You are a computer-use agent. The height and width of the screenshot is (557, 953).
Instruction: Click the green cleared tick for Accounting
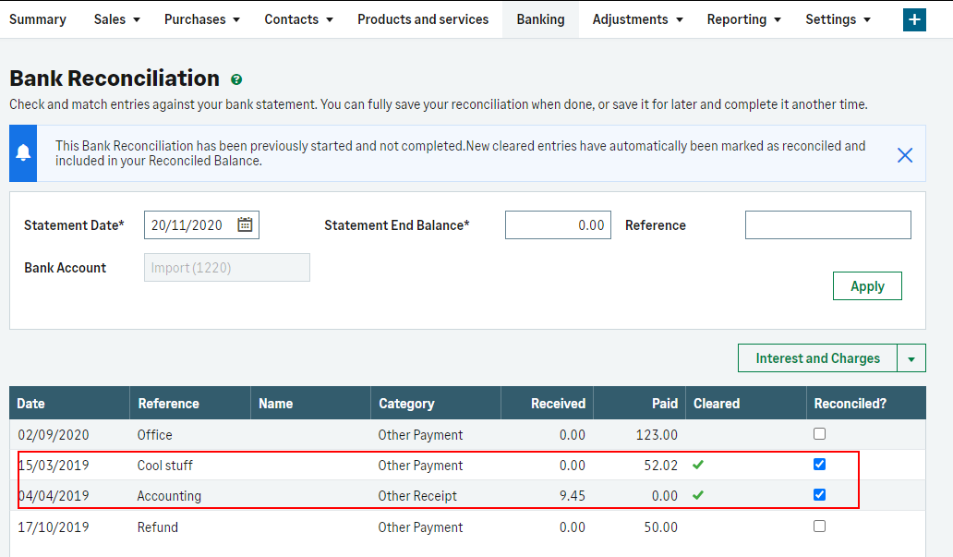click(x=698, y=495)
